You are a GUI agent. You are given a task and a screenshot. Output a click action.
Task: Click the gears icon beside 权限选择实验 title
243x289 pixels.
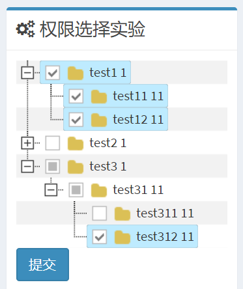coord(25,29)
